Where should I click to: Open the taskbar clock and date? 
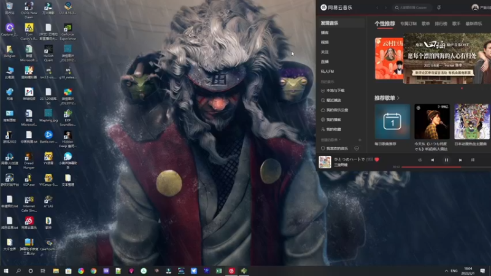pyautogui.click(x=468, y=270)
